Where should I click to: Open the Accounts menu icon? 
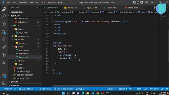(4, 75)
